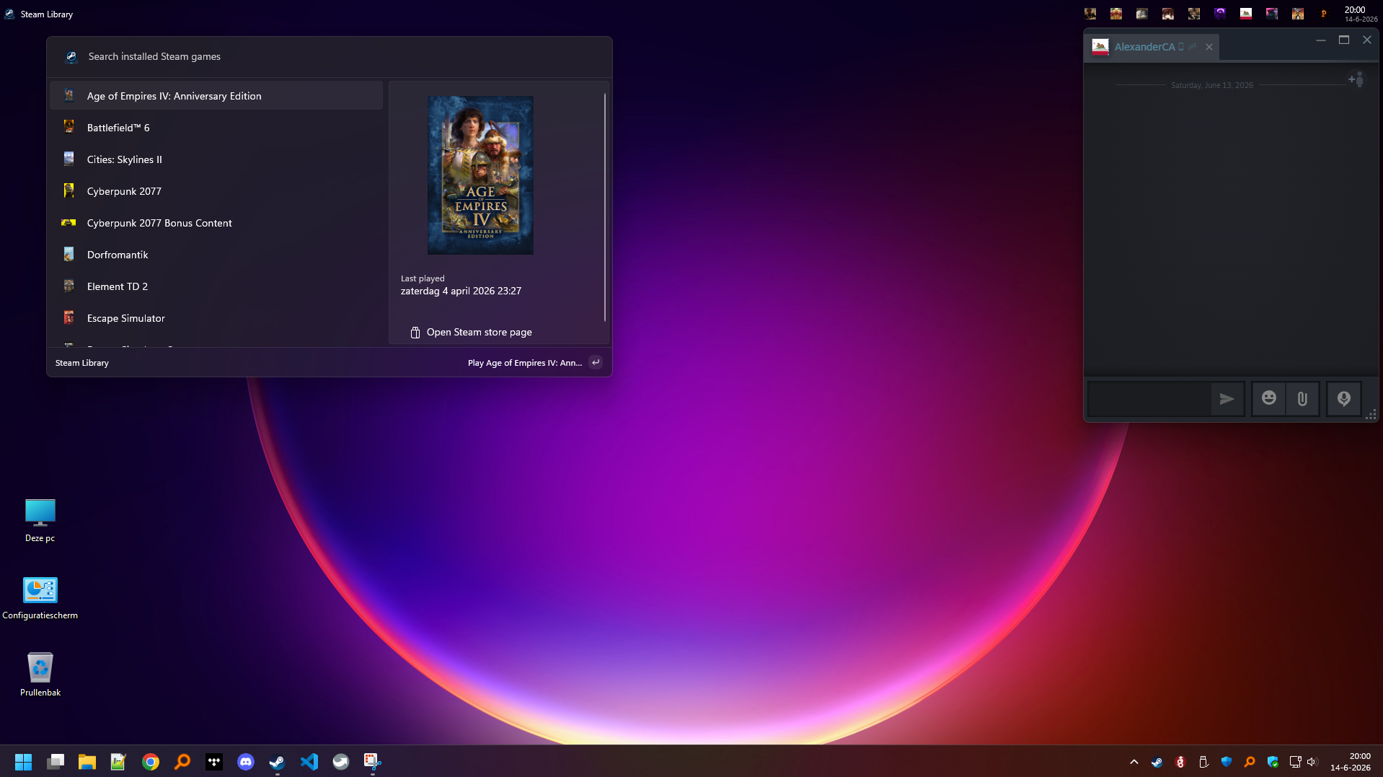
Task: Click the California flag avatar in the top bar
Action: (x=1246, y=14)
